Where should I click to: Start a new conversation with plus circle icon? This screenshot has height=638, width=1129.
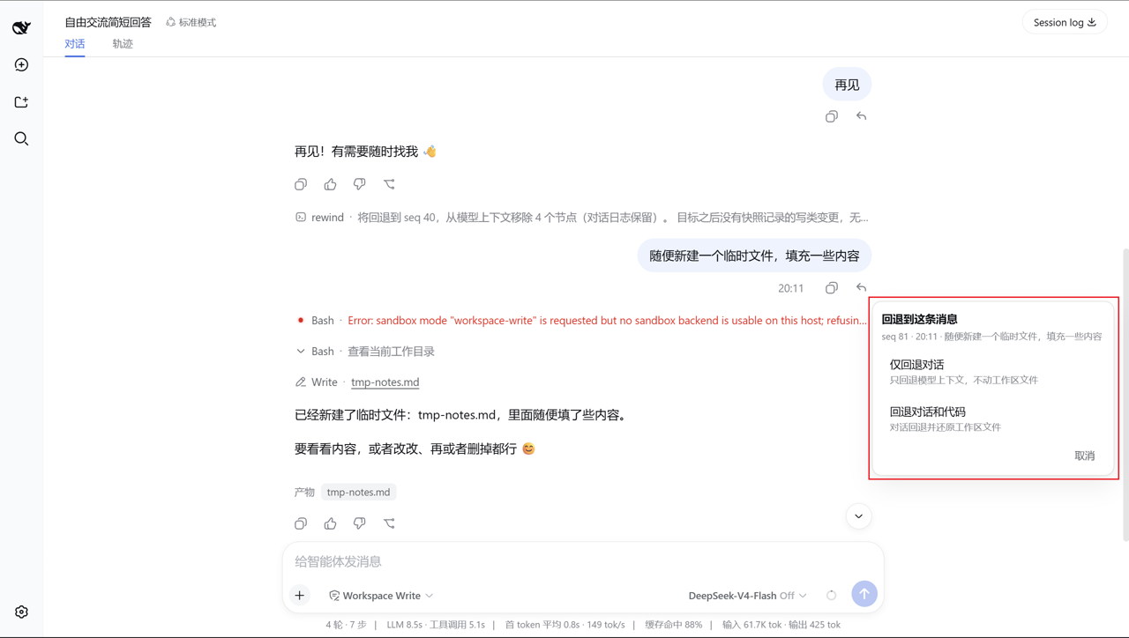tap(21, 65)
